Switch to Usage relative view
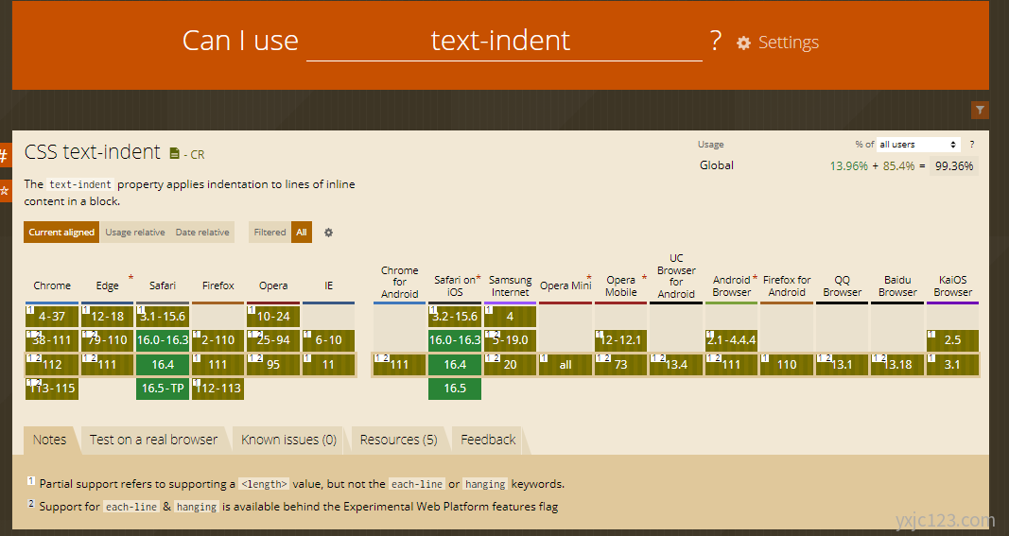Viewport: 1009px width, 536px height. tap(135, 233)
